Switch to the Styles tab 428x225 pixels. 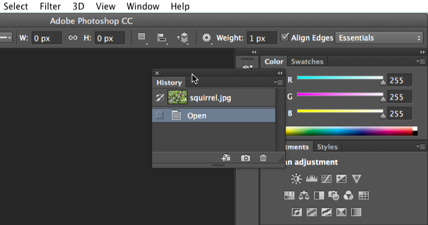(x=327, y=147)
